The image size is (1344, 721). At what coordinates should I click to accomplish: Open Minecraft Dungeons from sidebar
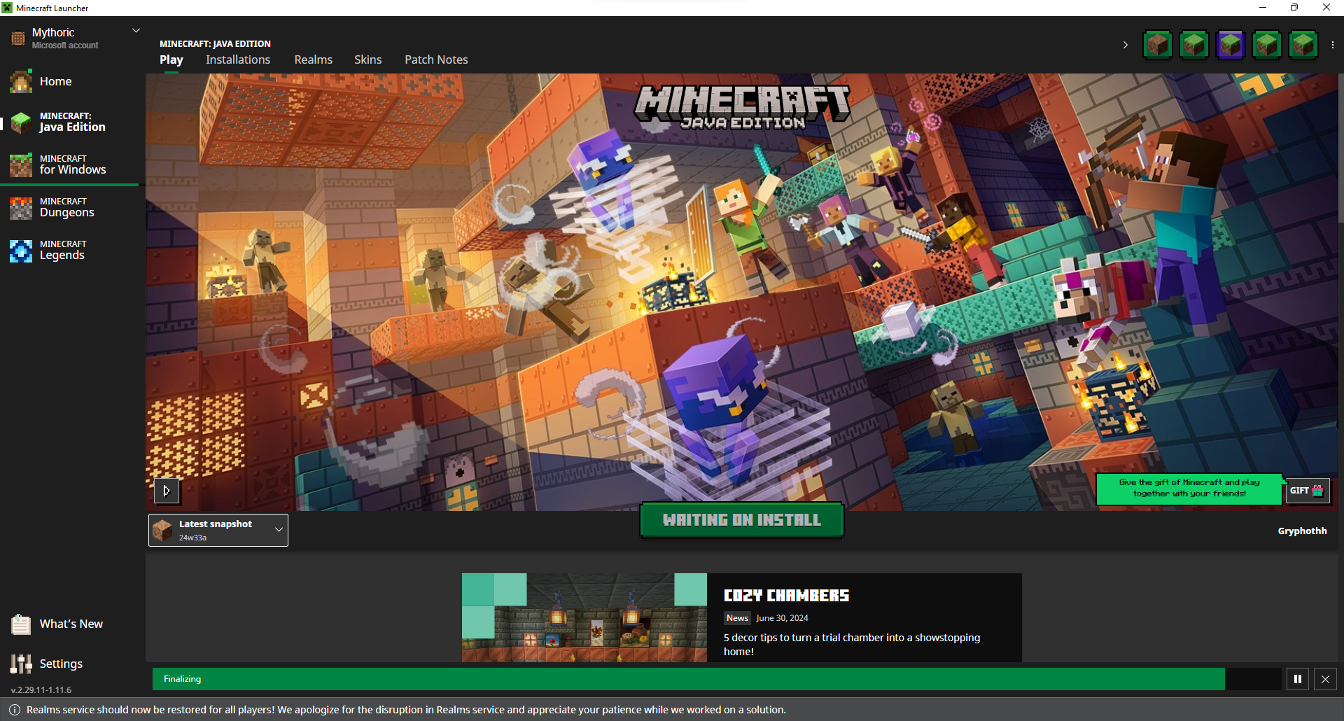tap(66, 208)
